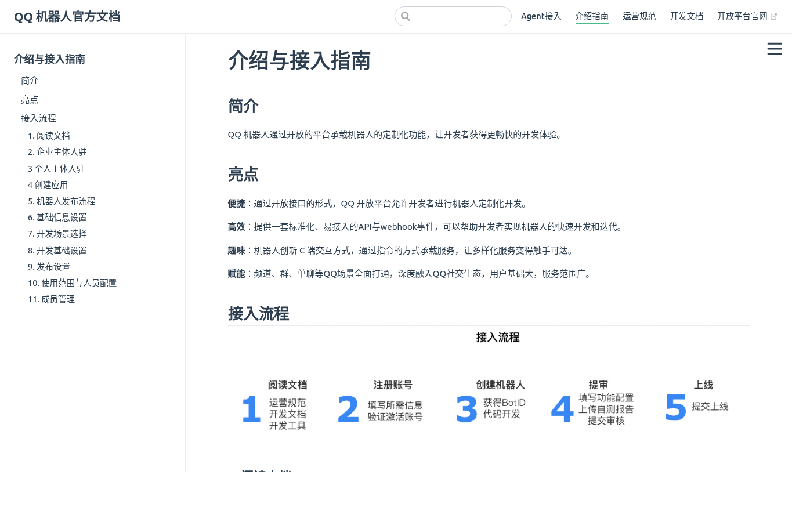Click the 亮点 section heading

(x=243, y=175)
